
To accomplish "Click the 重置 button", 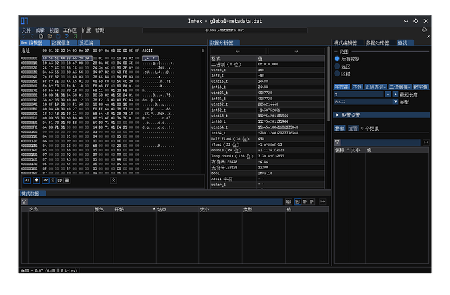I will click(353, 128).
